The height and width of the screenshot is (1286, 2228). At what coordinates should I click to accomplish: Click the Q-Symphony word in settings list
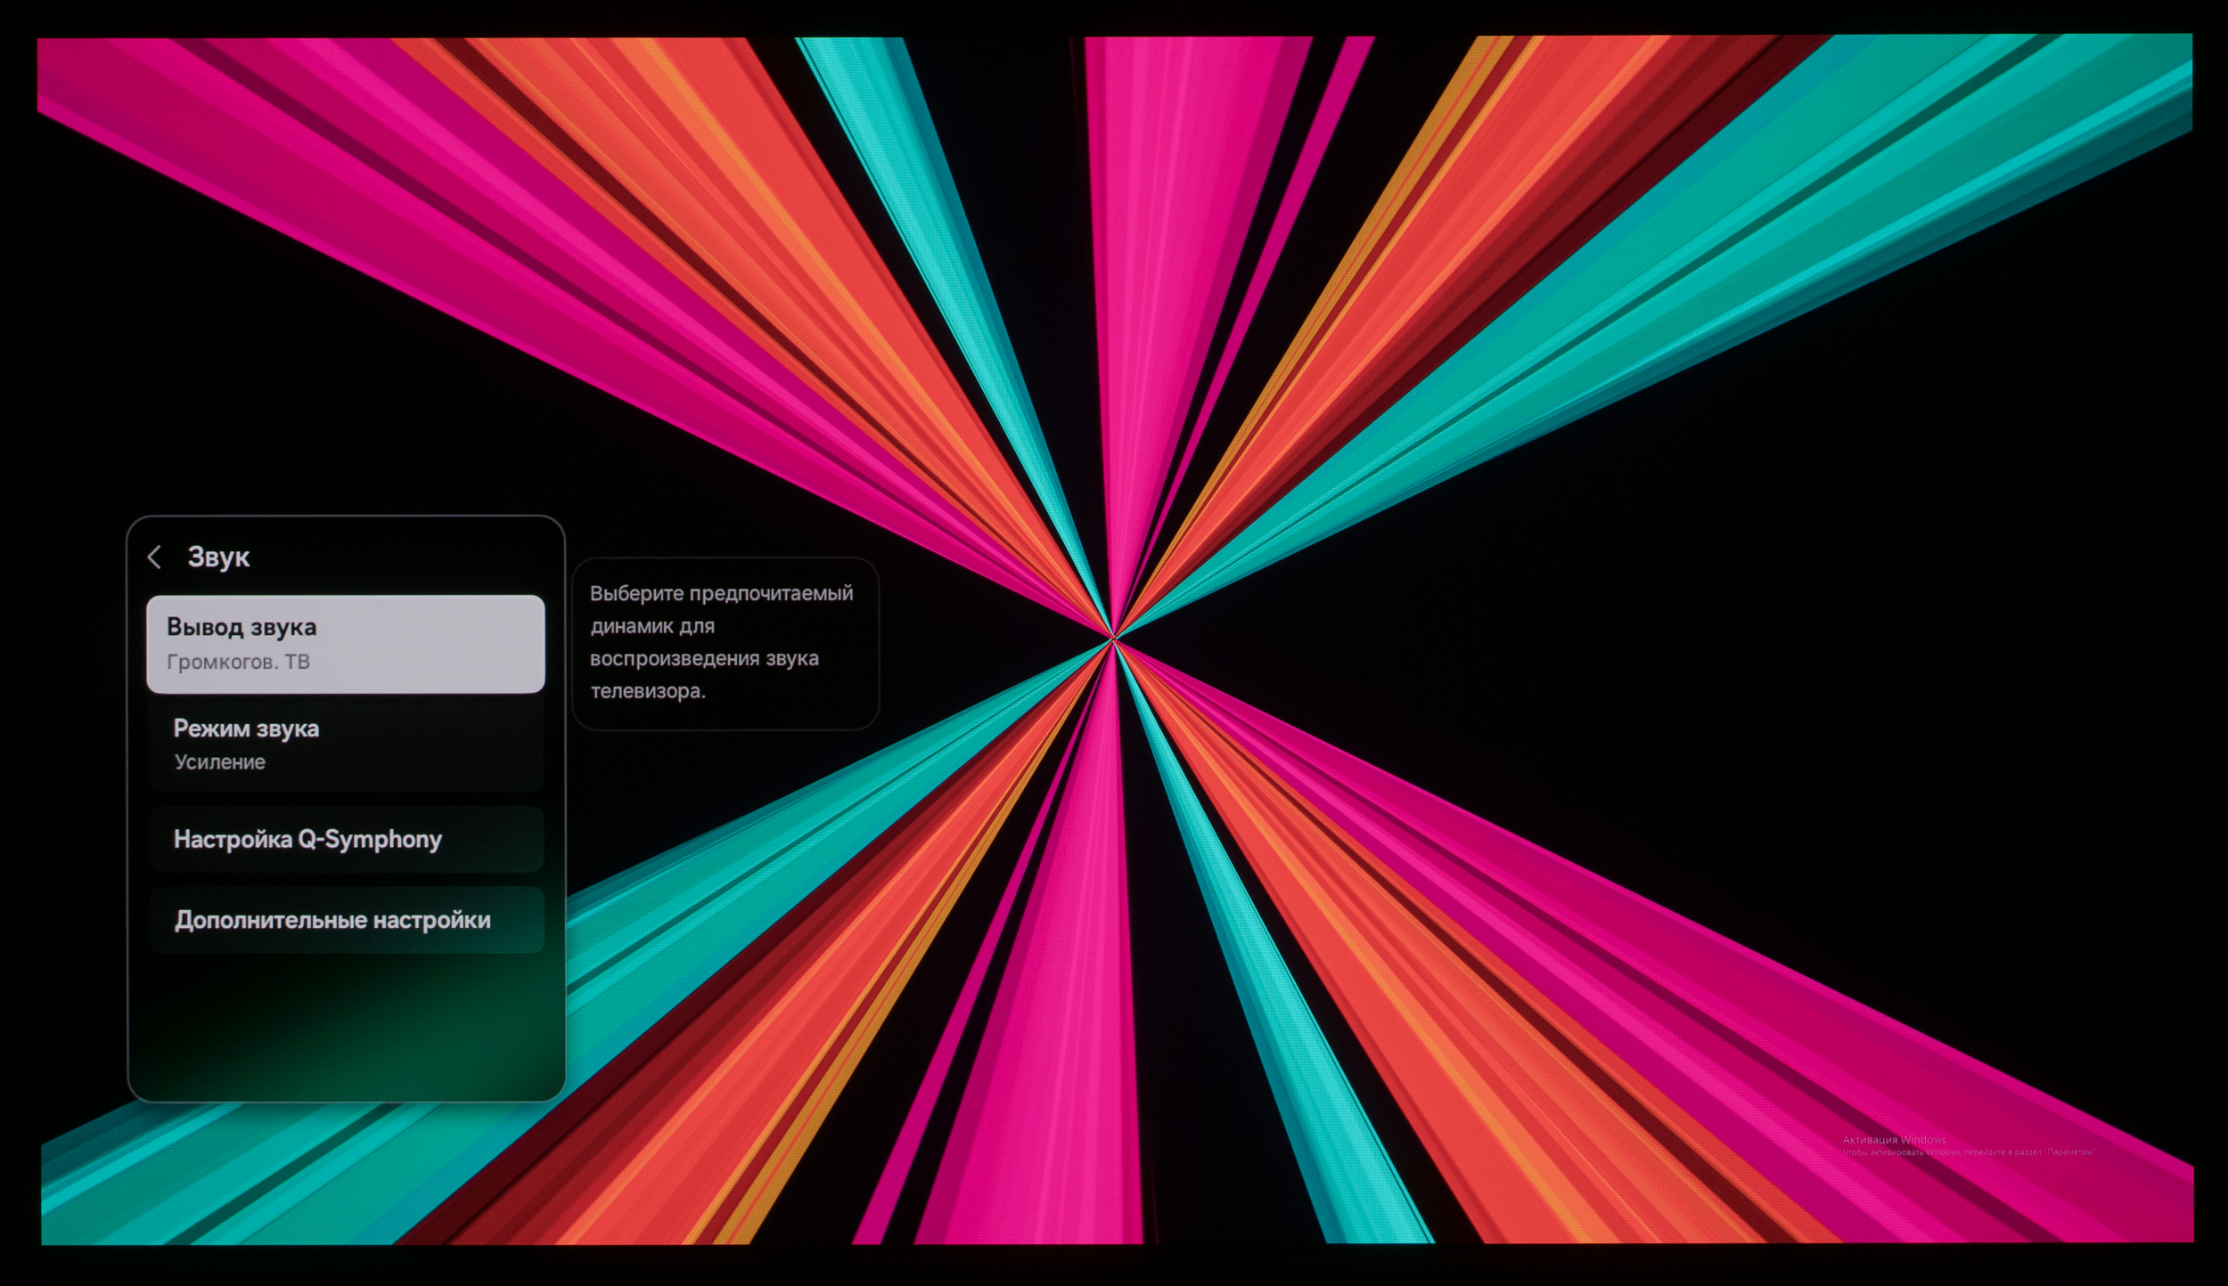(x=370, y=839)
